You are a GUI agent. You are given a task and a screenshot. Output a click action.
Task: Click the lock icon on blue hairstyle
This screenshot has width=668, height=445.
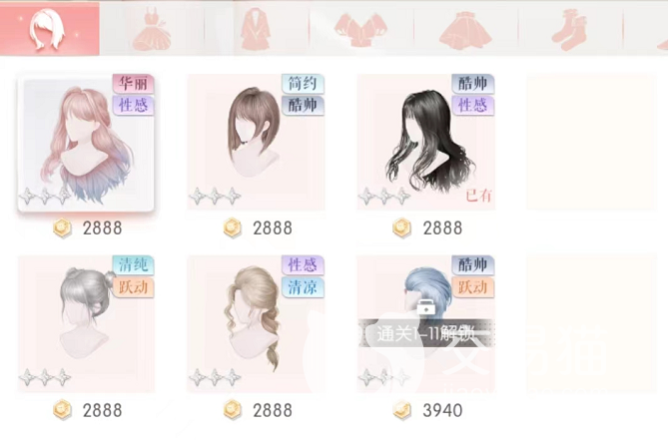pos(425,306)
